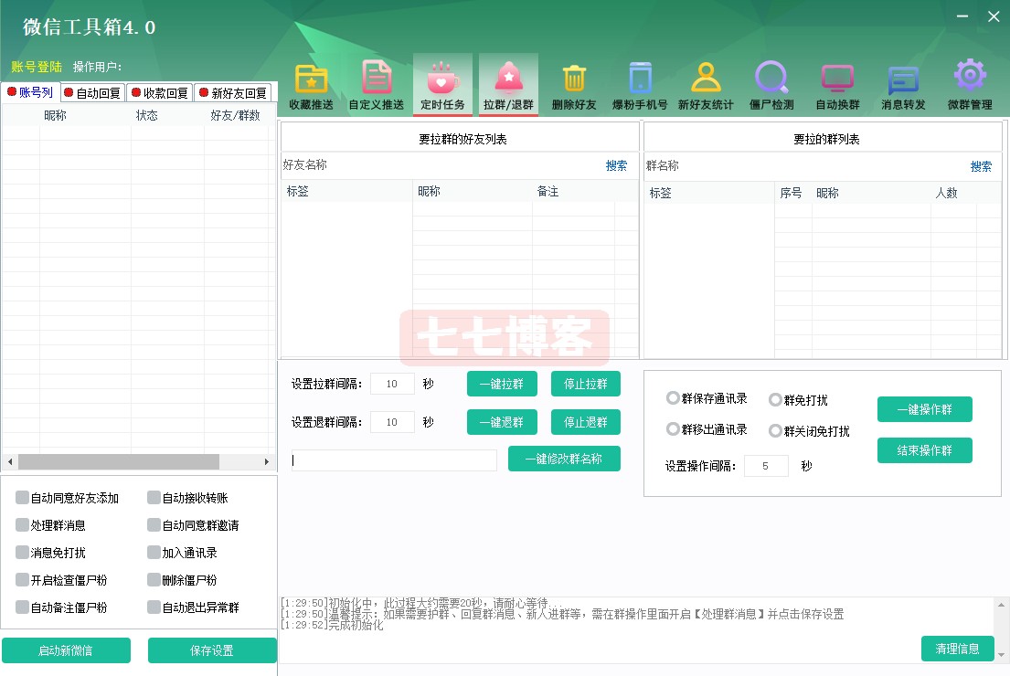The image size is (1010, 676).
Task: Toggle 自动同意群邀请 checkbox
Action: [x=154, y=524]
